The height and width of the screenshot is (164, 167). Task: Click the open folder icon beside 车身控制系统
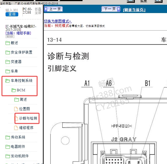[x=8, y=81]
